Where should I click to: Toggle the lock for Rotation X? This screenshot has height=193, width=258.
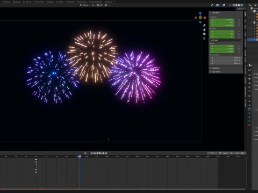coord(239,32)
